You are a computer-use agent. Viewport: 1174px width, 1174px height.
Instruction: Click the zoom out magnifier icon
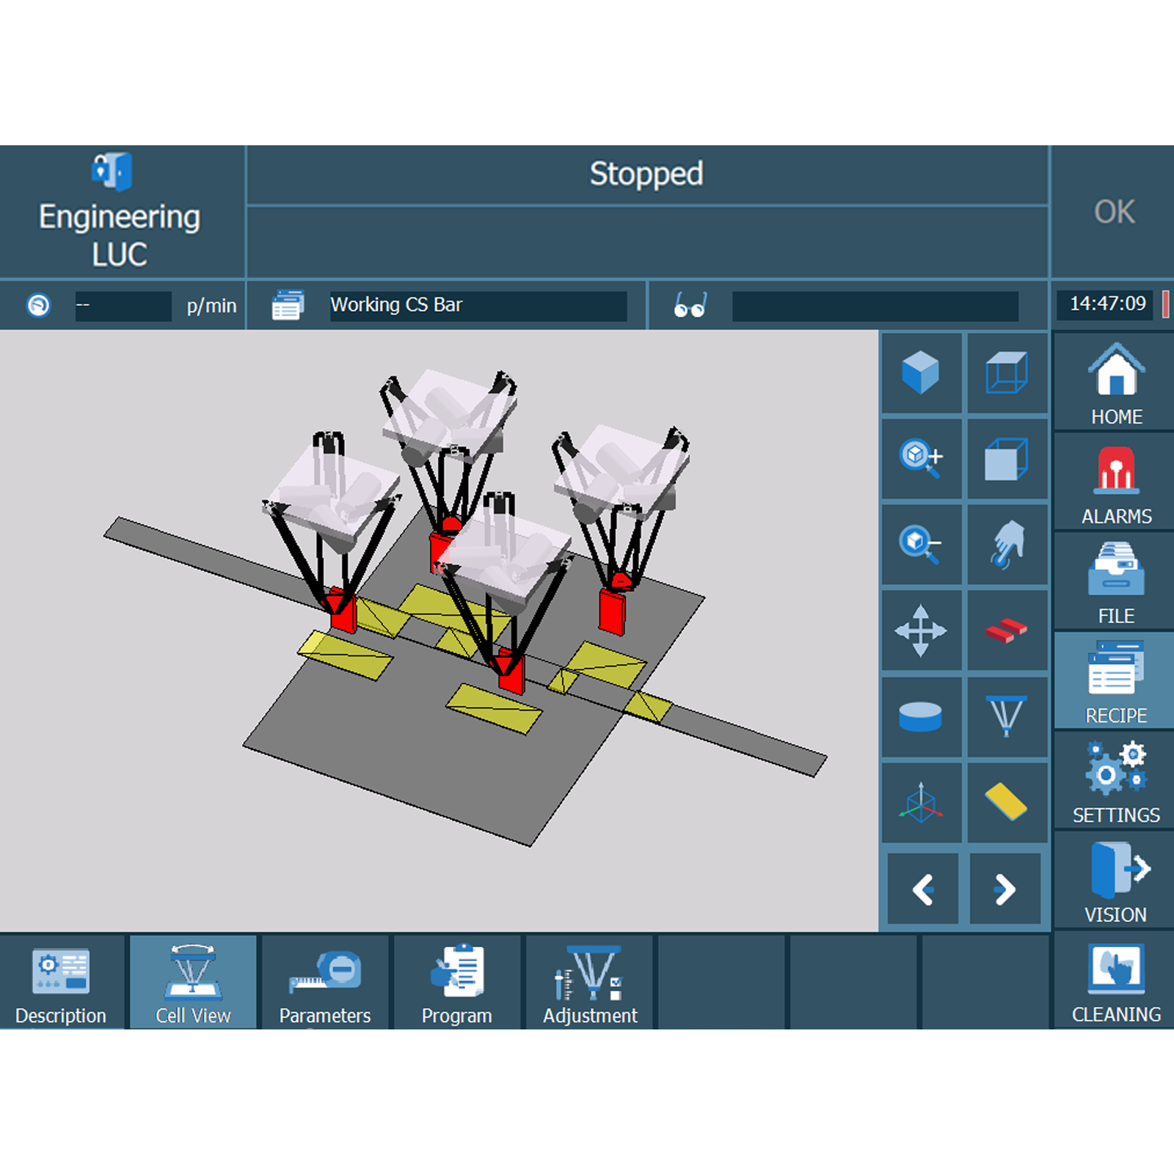(x=921, y=544)
